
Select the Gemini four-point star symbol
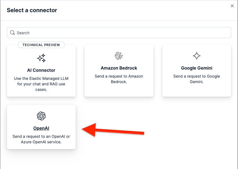click(196, 56)
